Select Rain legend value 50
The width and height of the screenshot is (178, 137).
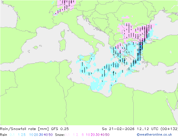51,135
